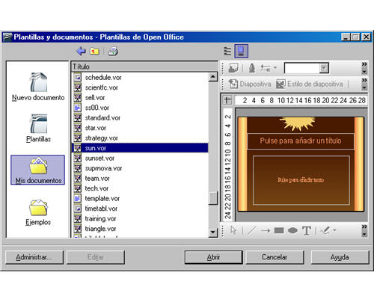
Task: Click the list scroll down arrow
Action: click(213, 232)
